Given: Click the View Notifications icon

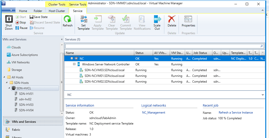Looking at the screenshot, I should click(142, 19).
